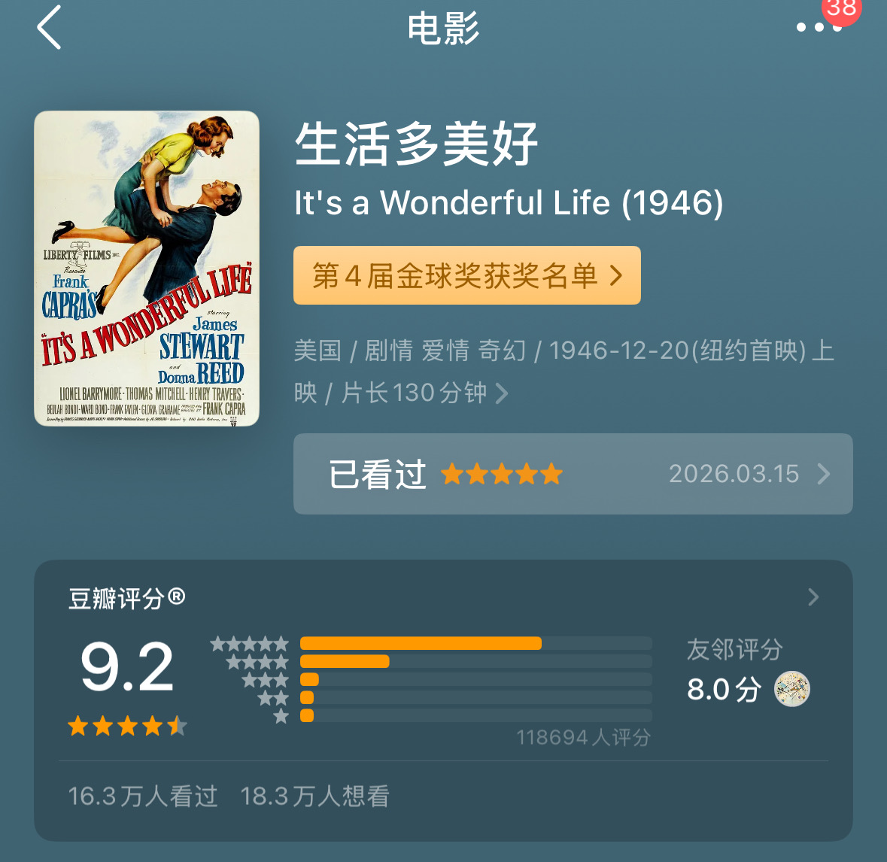Expand movie details via chevron after 片长130分钟

click(502, 393)
